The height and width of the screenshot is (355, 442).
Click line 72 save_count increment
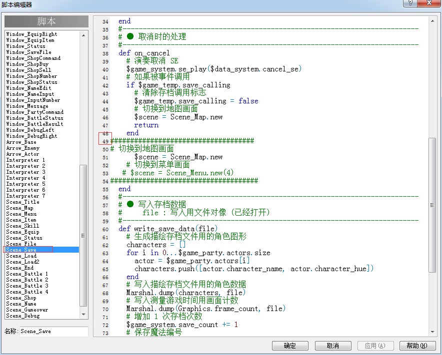pos(182,325)
